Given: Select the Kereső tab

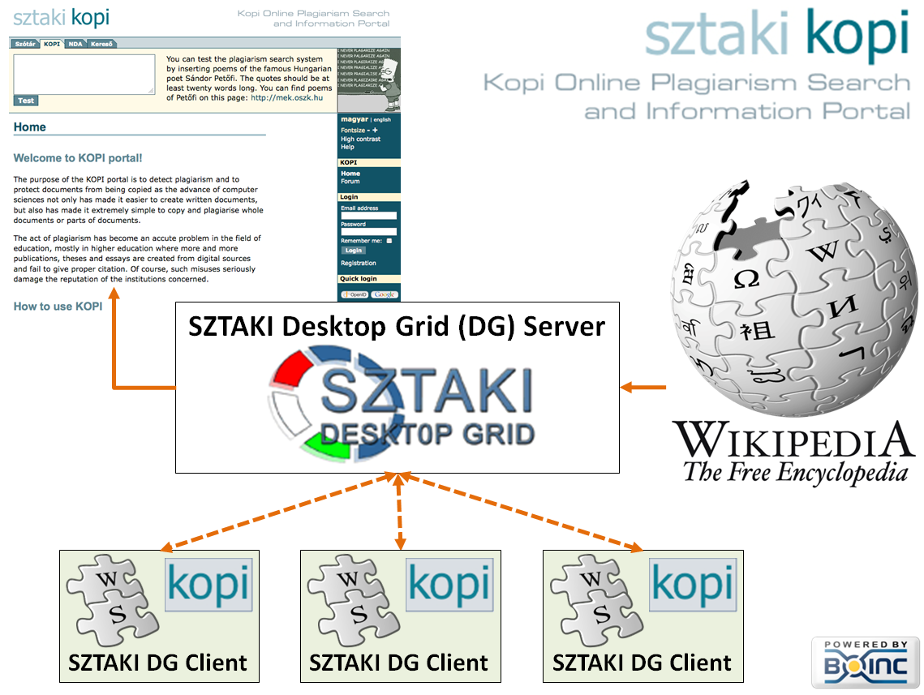Looking at the screenshot, I should click(x=101, y=44).
